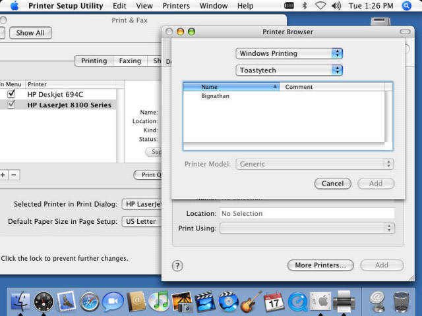Toggle HP LaserJet 8100 Series checkbox
Screen dimensions: 422x316
(x=11, y=105)
